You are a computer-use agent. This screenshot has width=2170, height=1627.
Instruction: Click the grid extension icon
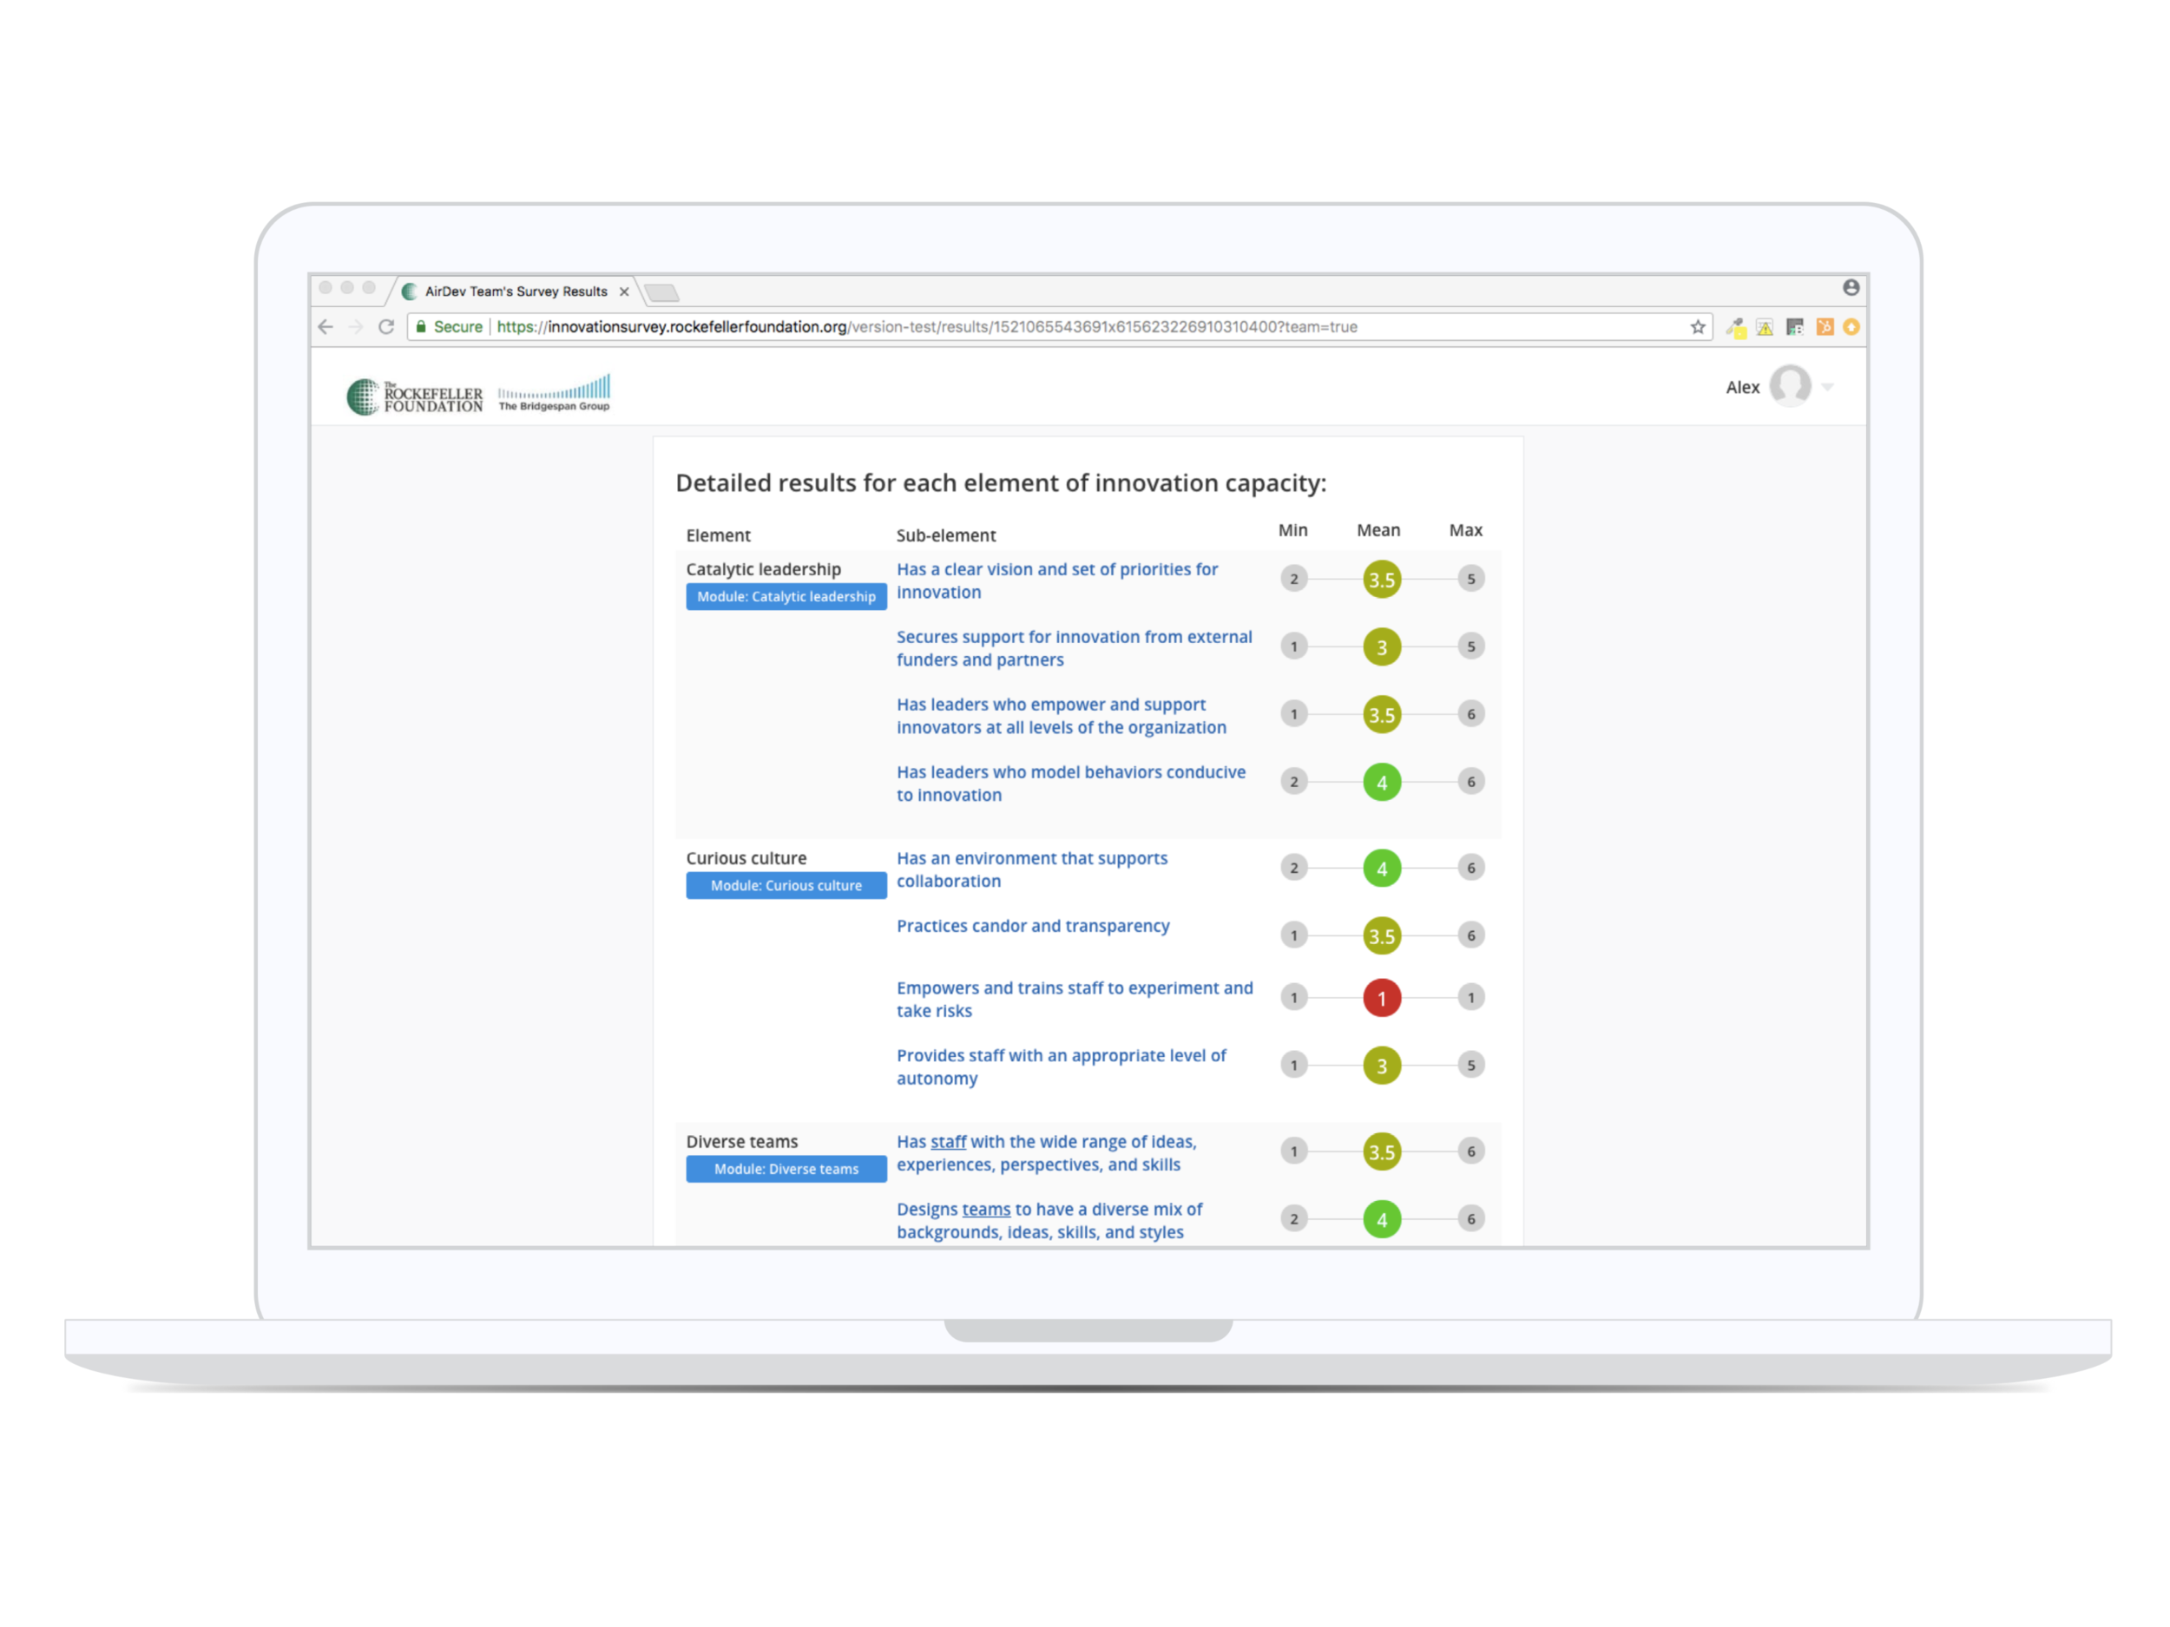point(1794,327)
